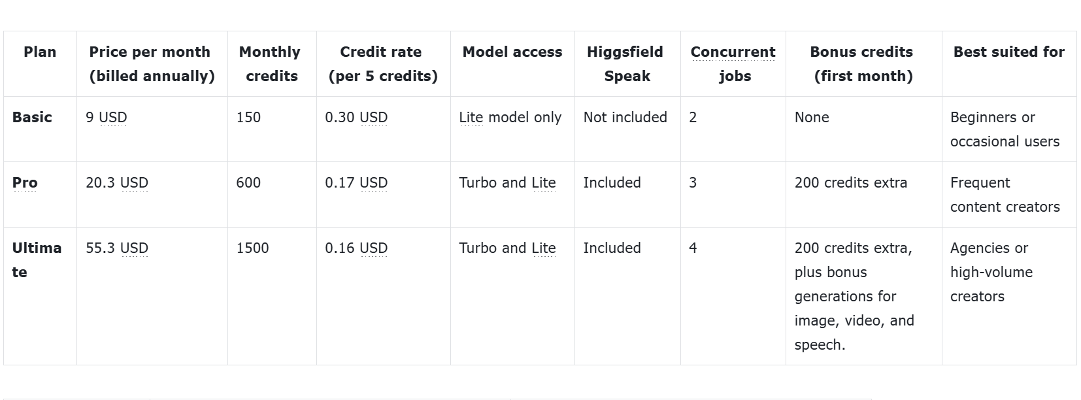Click the Plan column header
1081x400 pixels.
pyautogui.click(x=40, y=52)
